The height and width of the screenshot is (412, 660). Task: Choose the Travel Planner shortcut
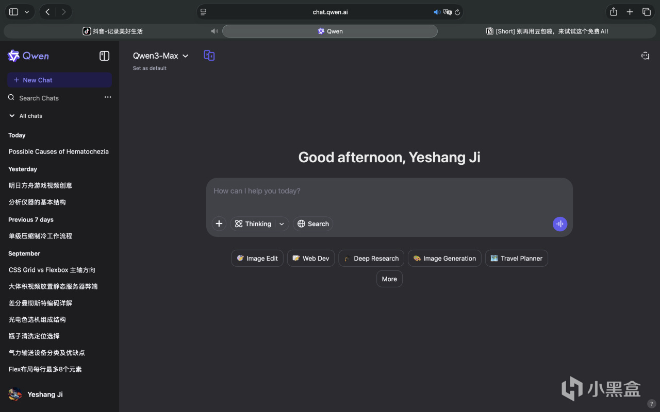coord(517,259)
